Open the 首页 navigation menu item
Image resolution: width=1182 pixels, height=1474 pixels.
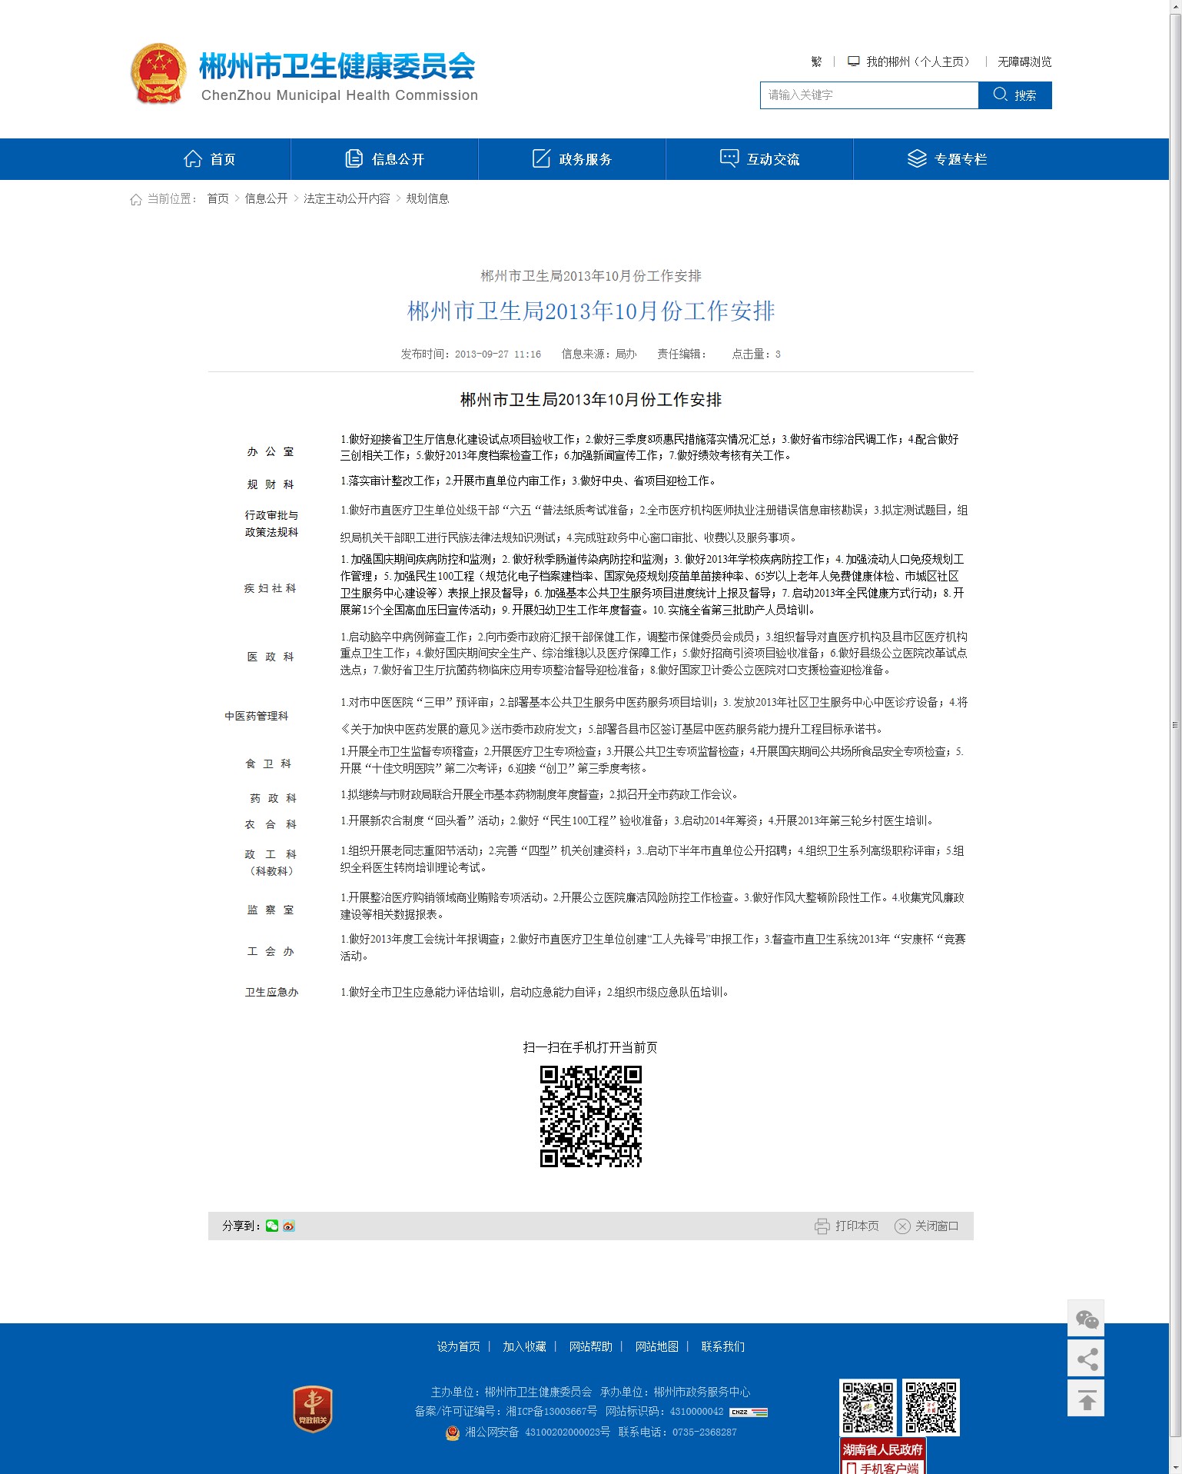(x=210, y=159)
